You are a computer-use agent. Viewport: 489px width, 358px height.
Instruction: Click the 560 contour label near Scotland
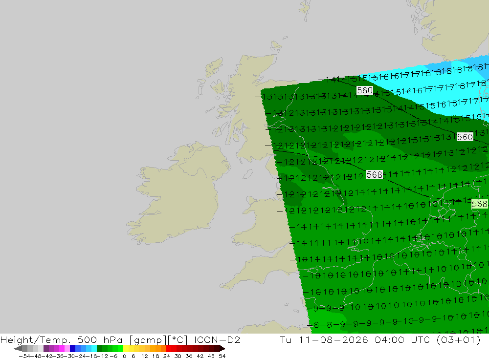coord(365,90)
